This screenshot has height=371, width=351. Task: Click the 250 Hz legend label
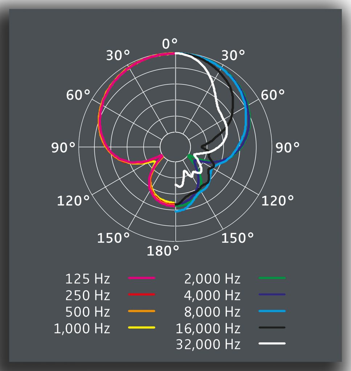(87, 295)
